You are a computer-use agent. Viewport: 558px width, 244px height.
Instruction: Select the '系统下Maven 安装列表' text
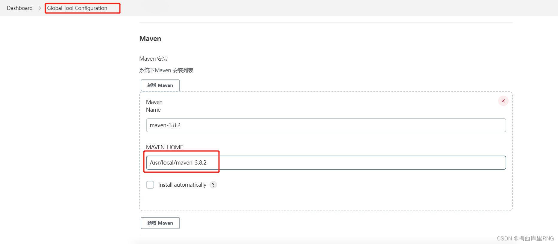[166, 70]
